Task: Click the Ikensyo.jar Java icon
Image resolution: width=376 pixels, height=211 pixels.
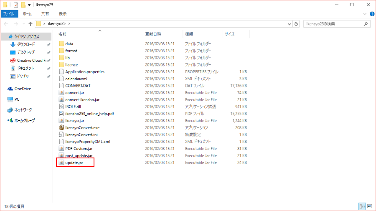Action: [61, 120]
